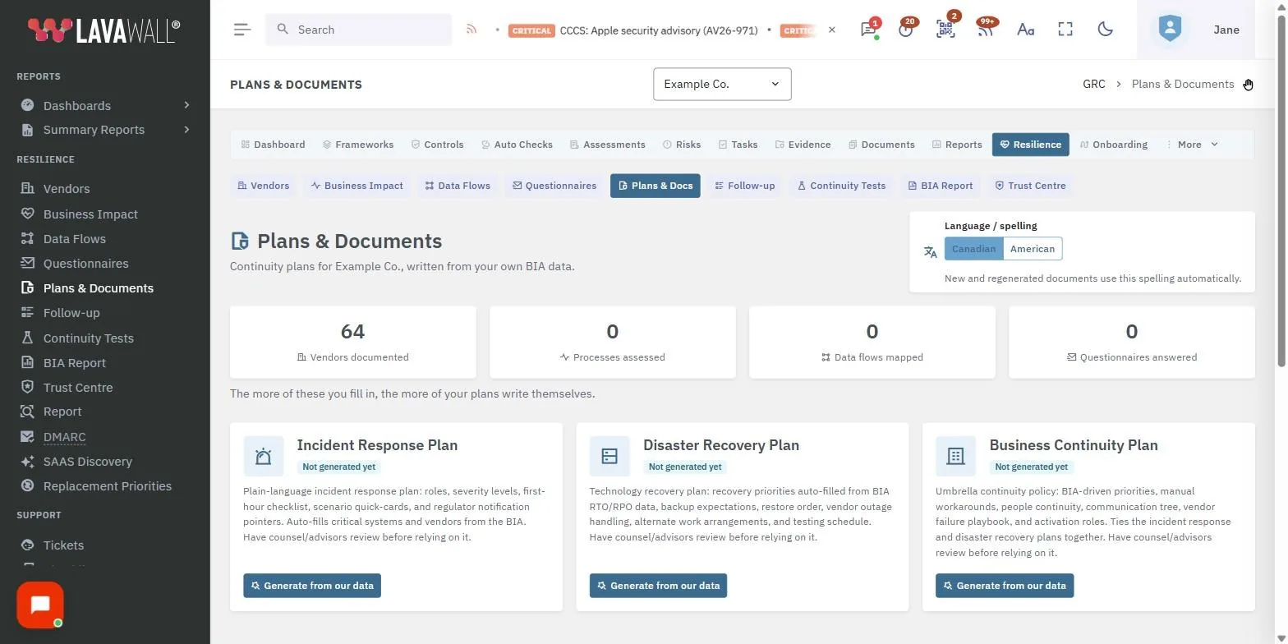Open Data Flows in the sidebar
Image resolution: width=1288 pixels, height=644 pixels.
75,239
